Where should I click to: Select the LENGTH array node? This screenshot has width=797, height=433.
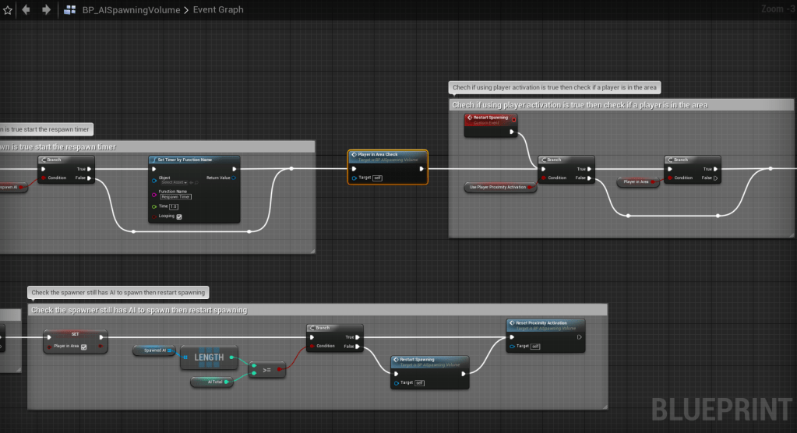tap(208, 357)
